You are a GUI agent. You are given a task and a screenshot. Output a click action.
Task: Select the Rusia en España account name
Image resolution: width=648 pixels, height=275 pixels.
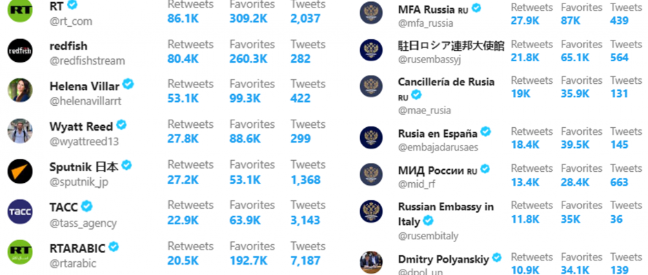[x=438, y=133]
